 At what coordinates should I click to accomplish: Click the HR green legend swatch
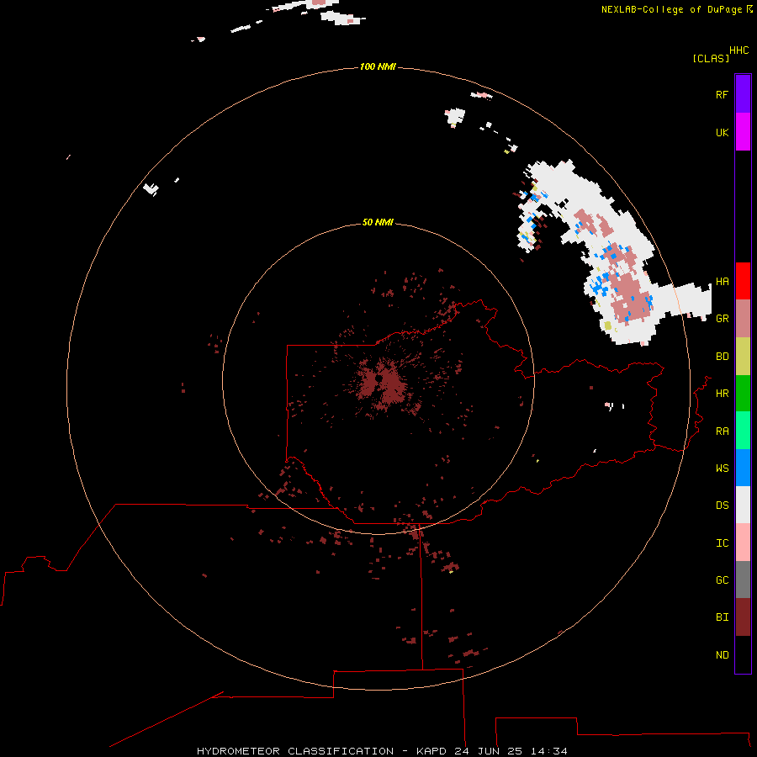[743, 394]
